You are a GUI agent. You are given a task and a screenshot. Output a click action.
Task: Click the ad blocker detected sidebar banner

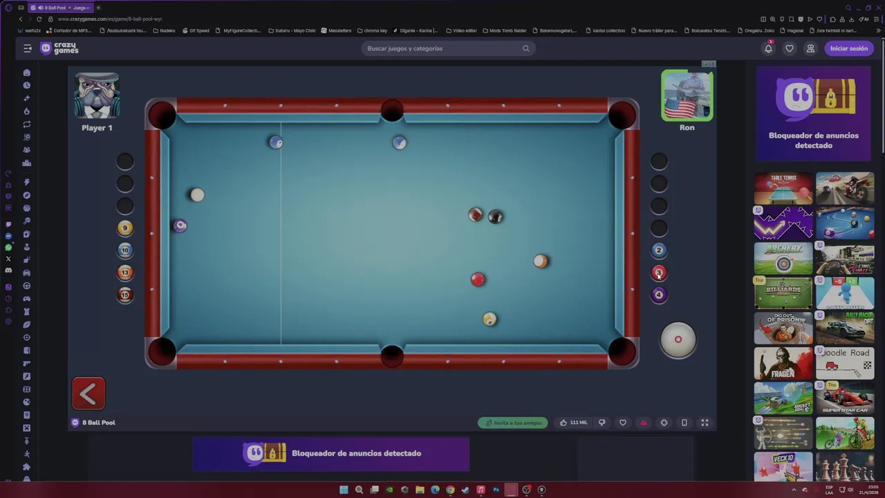[x=814, y=113]
